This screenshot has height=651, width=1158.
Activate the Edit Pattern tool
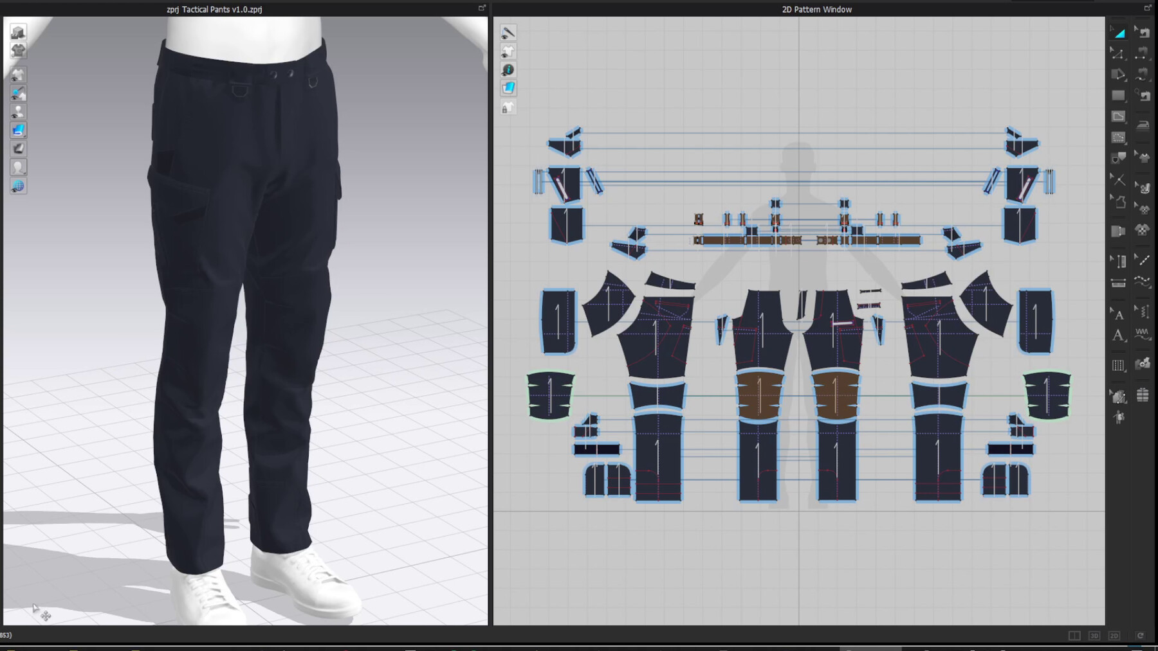1119,55
